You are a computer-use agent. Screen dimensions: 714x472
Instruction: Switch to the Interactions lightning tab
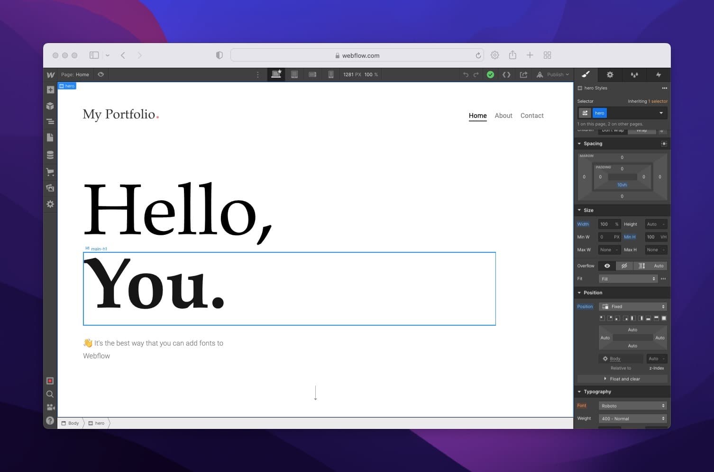pyautogui.click(x=659, y=74)
